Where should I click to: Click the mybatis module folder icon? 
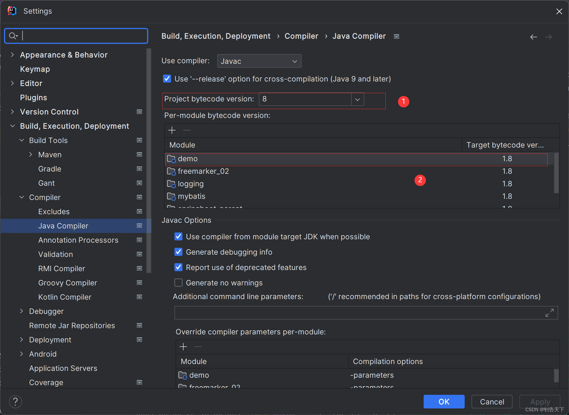172,197
